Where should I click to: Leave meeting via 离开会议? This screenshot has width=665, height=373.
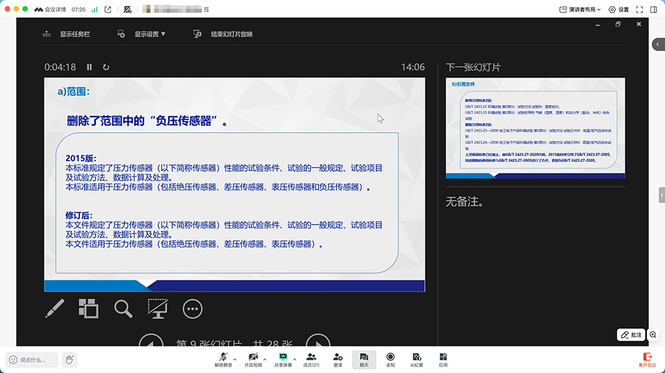pyautogui.click(x=646, y=360)
